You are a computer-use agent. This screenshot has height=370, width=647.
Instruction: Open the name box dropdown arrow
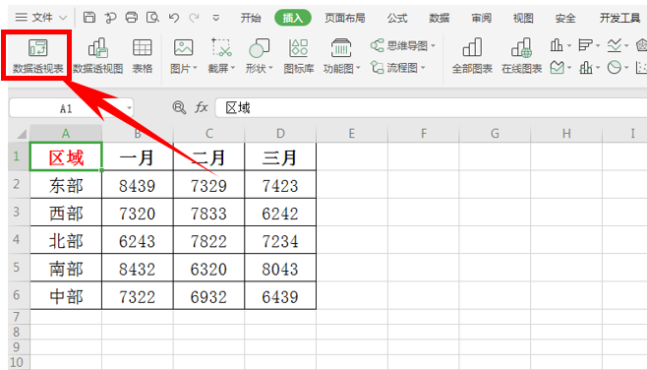point(129,108)
